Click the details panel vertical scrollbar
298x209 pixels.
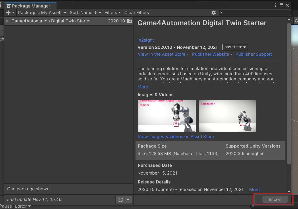point(289,94)
